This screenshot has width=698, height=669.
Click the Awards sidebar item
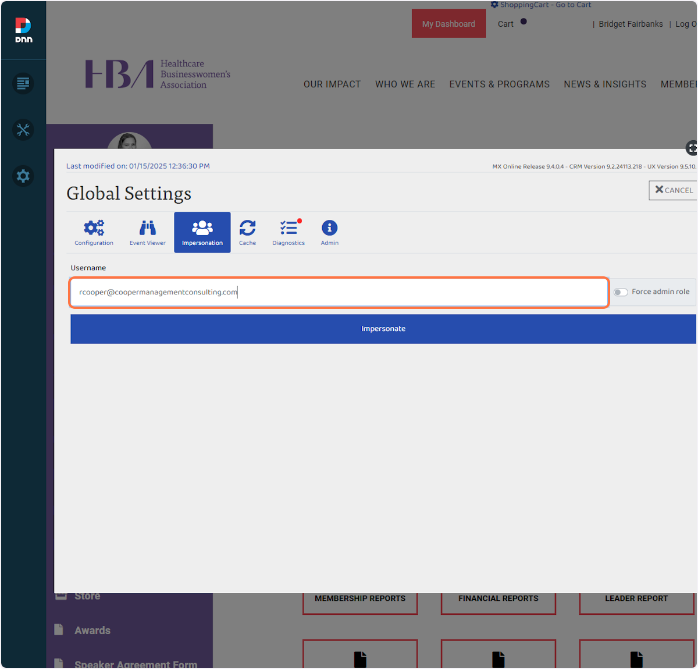[92, 631]
